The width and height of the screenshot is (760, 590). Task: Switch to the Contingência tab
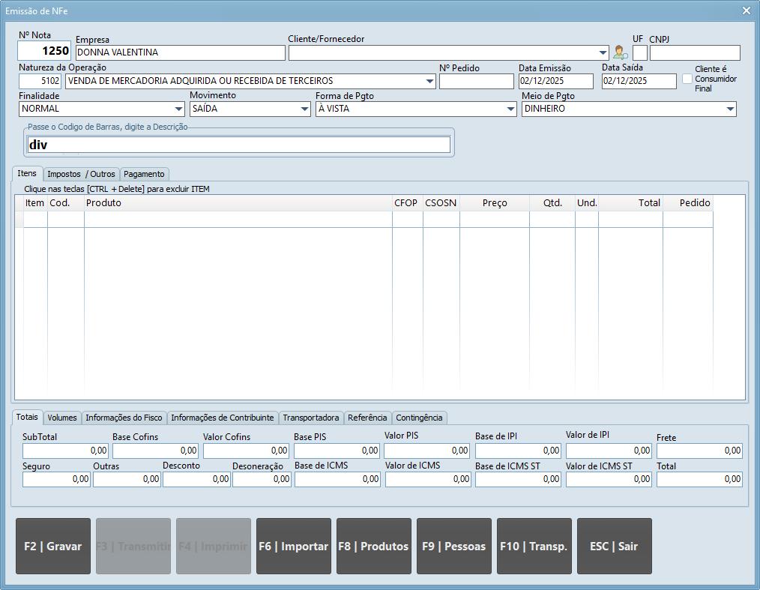(419, 418)
